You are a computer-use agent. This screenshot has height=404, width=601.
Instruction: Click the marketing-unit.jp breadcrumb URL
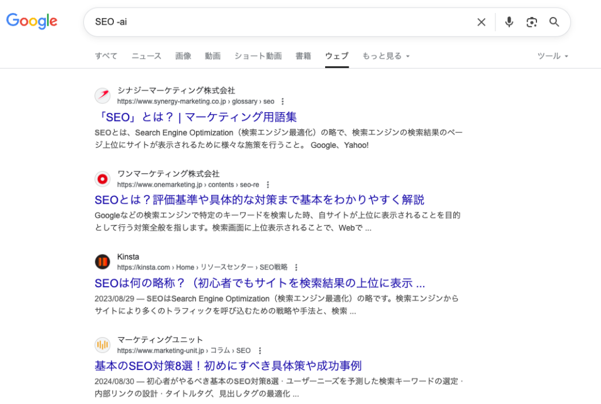click(184, 351)
